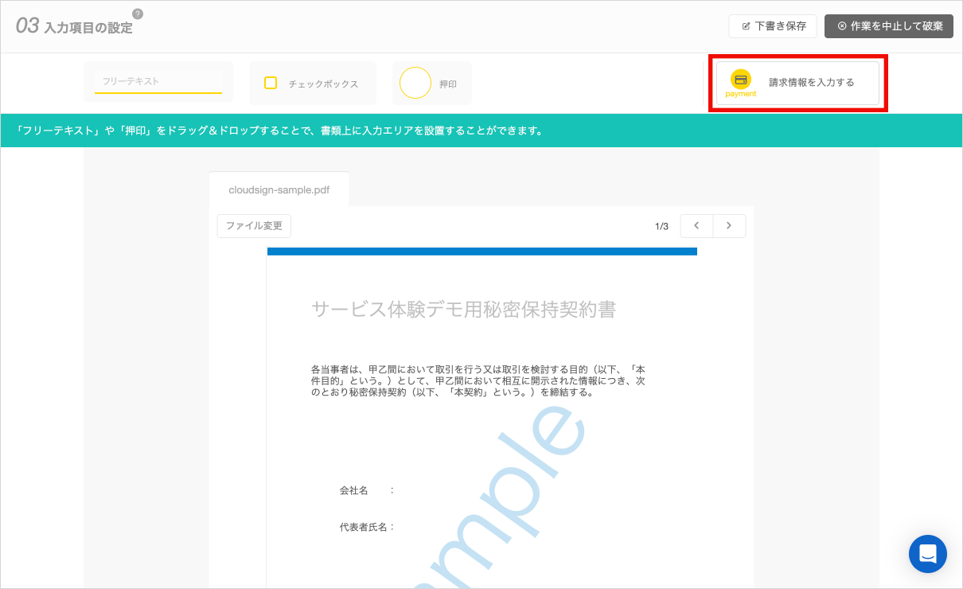Select the cloudsign-sample.pdf tab
Viewport: 963px width, 589px height.
pos(279,190)
